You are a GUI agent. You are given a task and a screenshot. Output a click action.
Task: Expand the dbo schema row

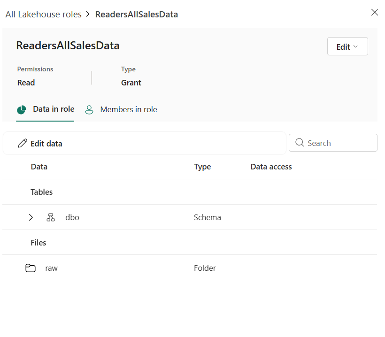(31, 217)
